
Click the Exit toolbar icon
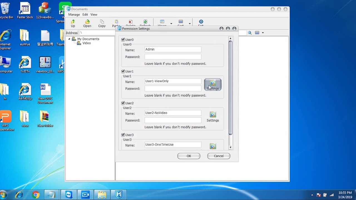(x=201, y=23)
